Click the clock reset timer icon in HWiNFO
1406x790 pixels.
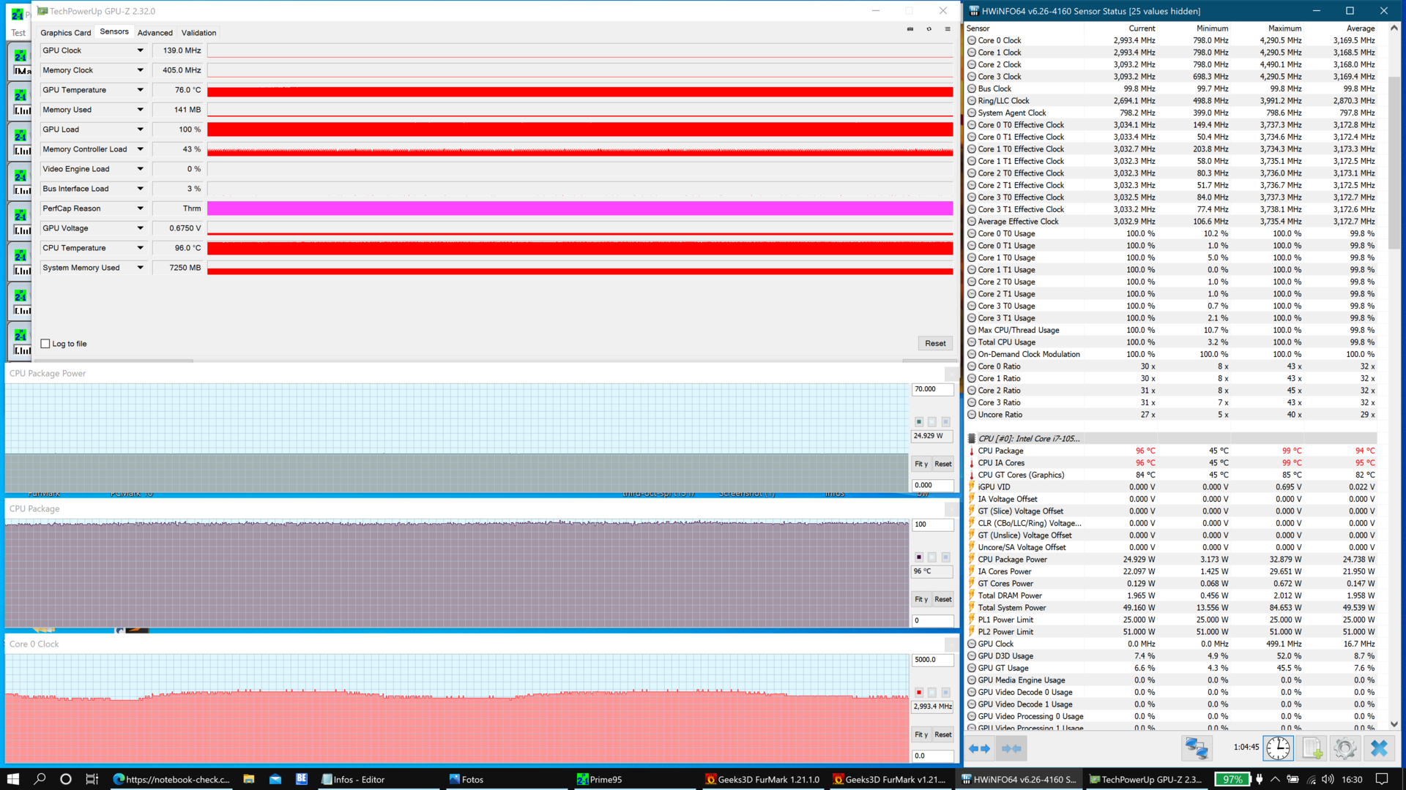point(1278,748)
